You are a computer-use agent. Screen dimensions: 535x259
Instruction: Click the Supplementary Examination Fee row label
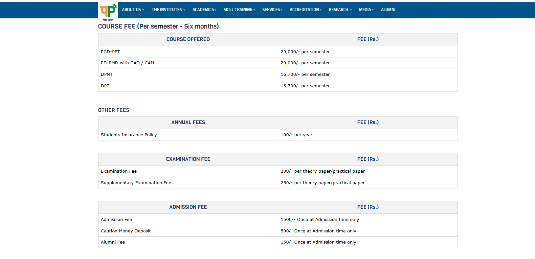136,183
